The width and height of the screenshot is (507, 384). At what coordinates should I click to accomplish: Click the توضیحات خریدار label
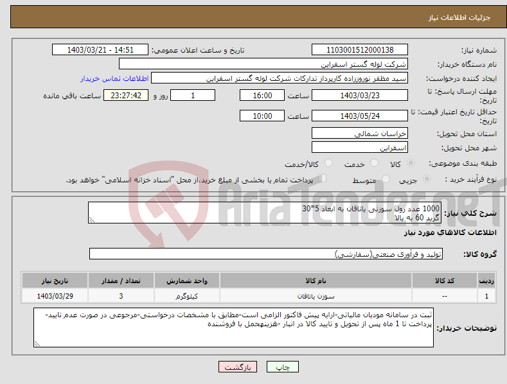(x=467, y=328)
